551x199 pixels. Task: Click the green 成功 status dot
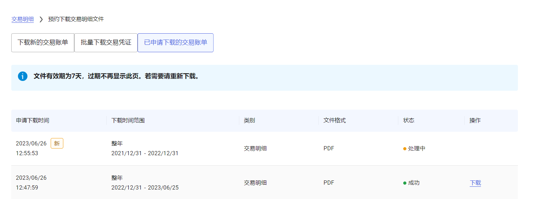click(405, 183)
